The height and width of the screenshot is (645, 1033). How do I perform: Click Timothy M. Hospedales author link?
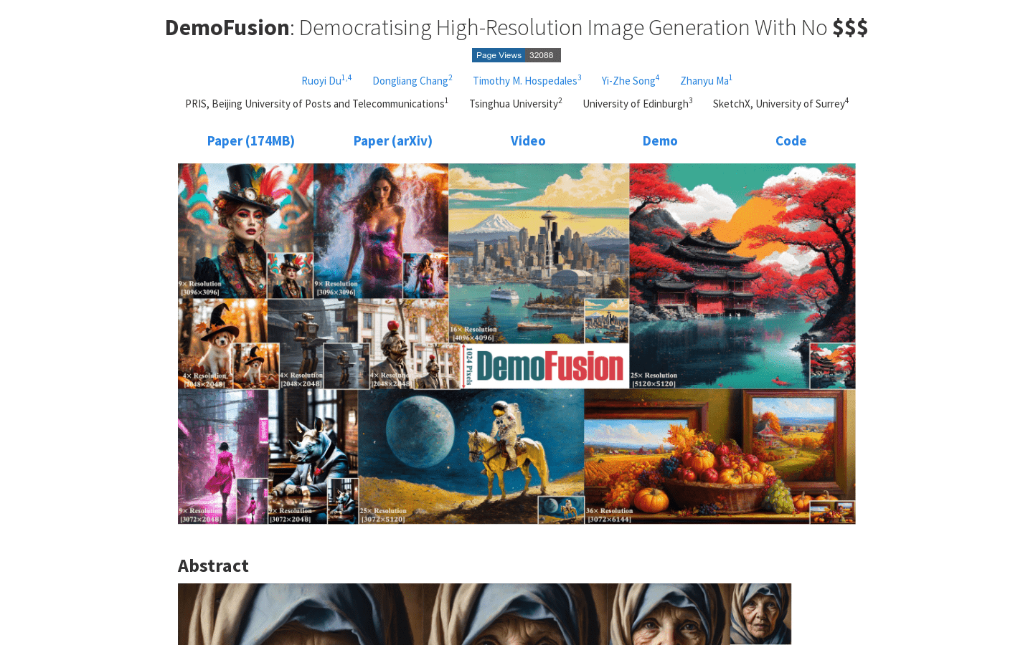tap(524, 81)
